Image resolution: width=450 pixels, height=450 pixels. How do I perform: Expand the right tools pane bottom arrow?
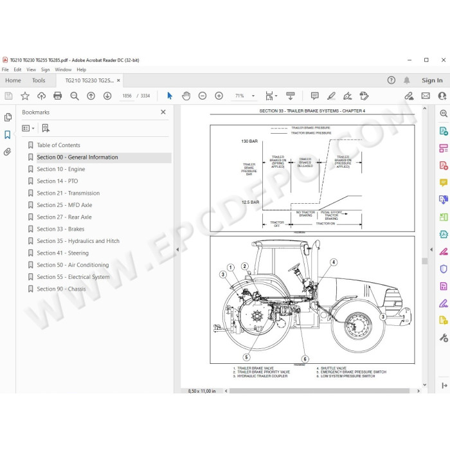pyautogui.click(x=444, y=386)
